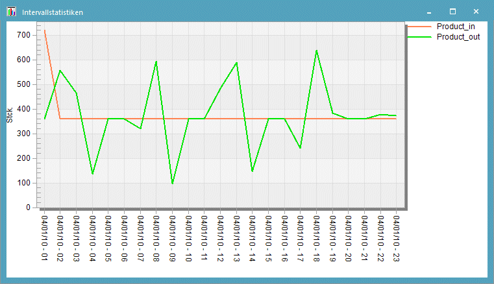The image size is (494, 284).
Task: Click x-axis label 04/01/10 - 04
Action: pos(92,239)
